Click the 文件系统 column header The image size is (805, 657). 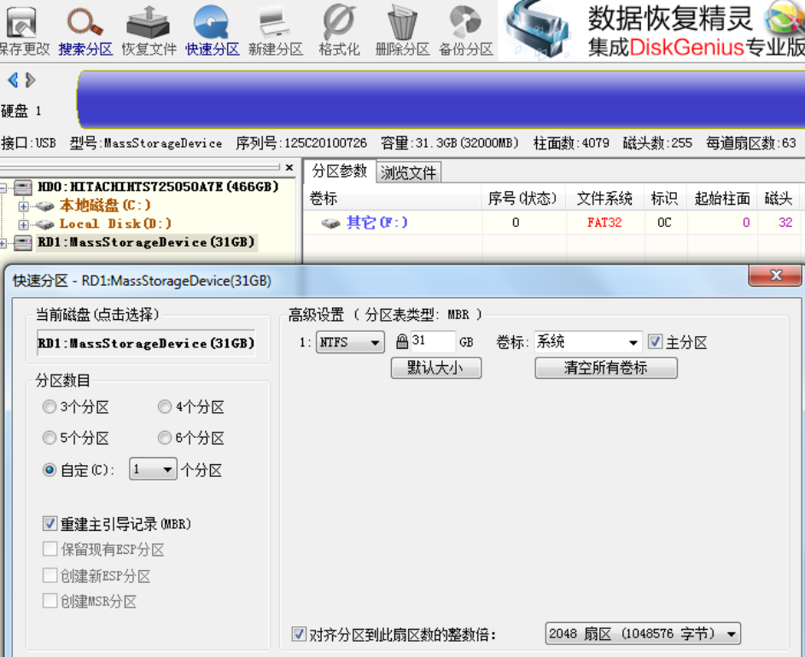click(604, 198)
